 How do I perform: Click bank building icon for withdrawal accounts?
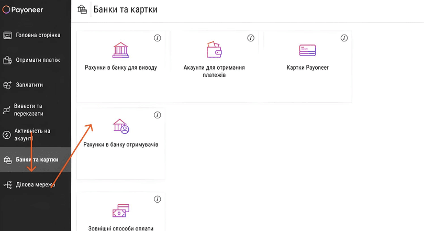[x=121, y=50]
